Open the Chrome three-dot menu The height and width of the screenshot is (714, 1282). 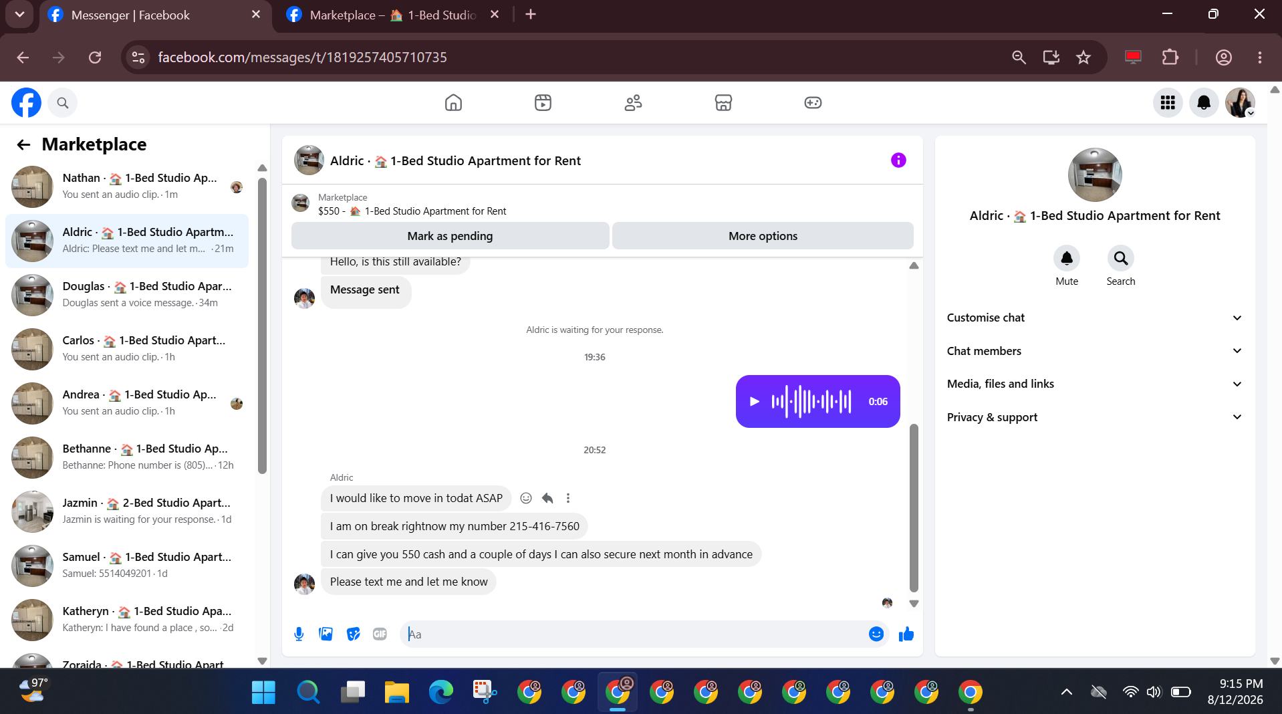pyautogui.click(x=1260, y=57)
